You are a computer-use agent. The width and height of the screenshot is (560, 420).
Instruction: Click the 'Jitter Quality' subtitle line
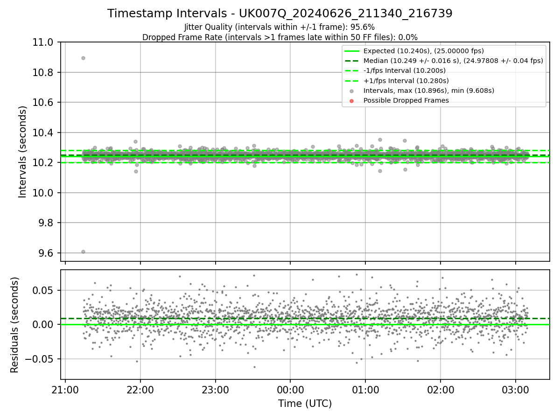point(280,27)
